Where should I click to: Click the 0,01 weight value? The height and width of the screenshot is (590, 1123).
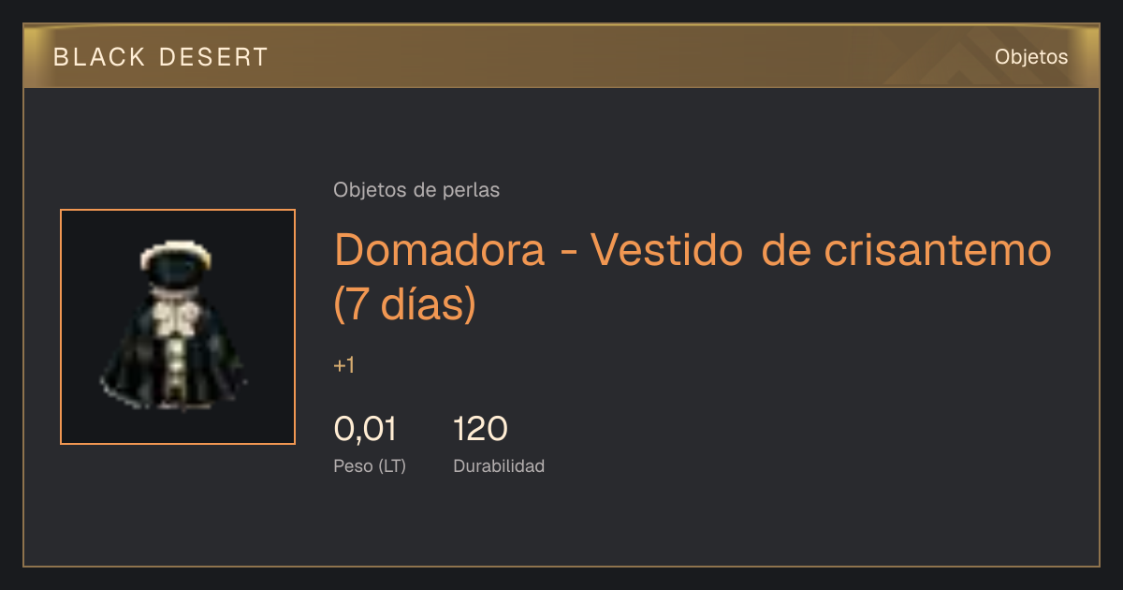[365, 430]
